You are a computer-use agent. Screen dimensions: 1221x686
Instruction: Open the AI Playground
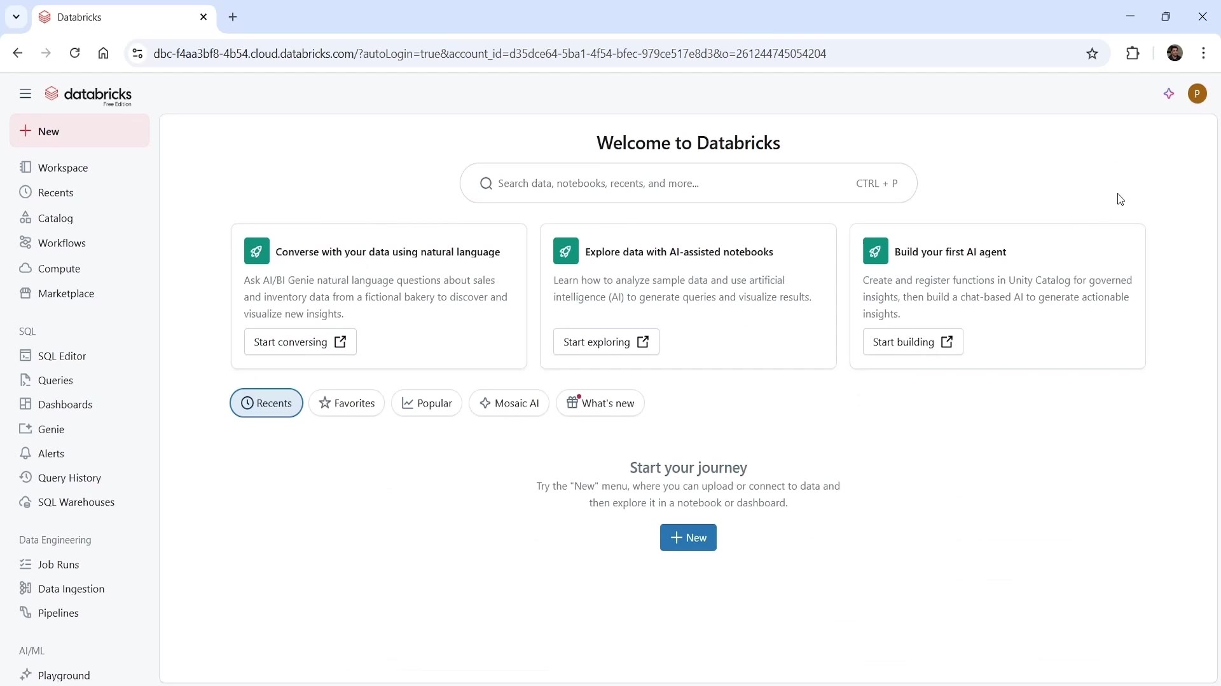pyautogui.click(x=79, y=675)
